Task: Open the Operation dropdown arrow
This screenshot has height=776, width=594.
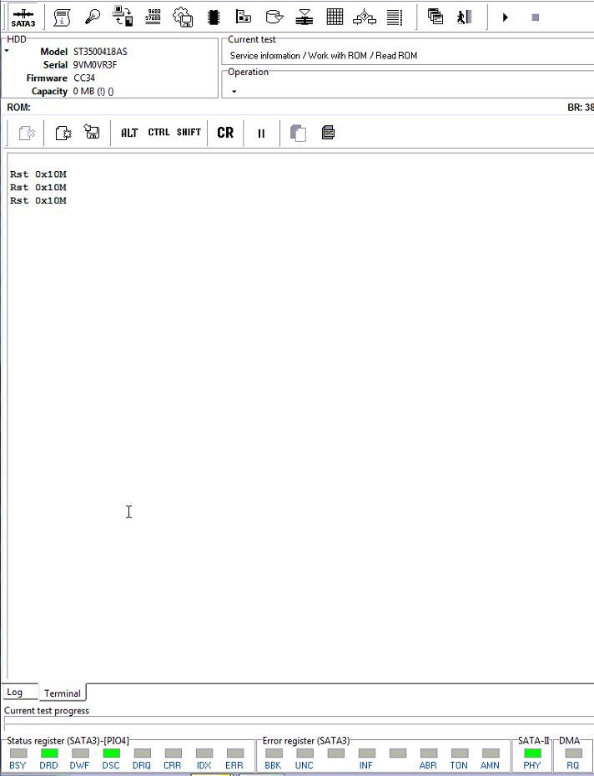Action: pyautogui.click(x=234, y=91)
